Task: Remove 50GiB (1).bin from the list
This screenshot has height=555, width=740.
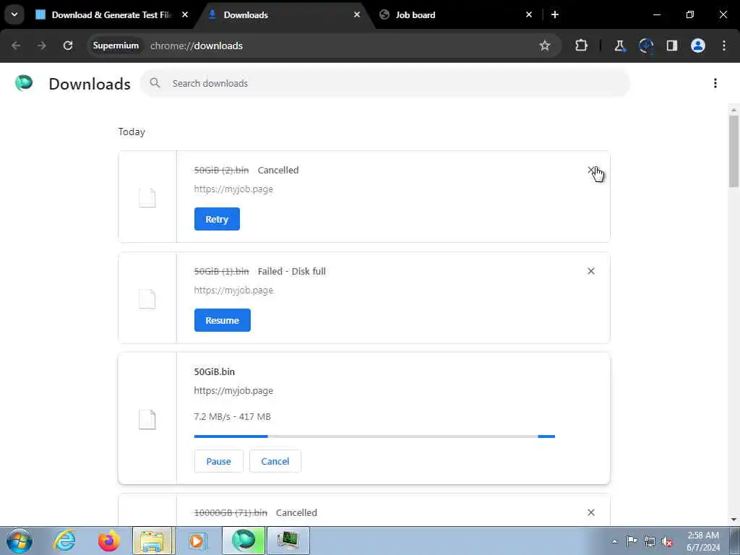Action: pos(591,271)
